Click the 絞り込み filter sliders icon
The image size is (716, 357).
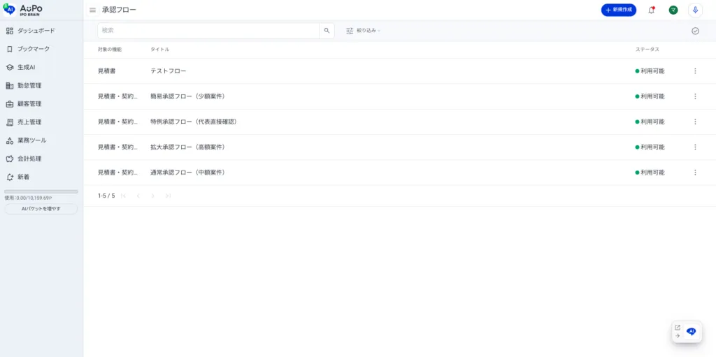pyautogui.click(x=350, y=31)
